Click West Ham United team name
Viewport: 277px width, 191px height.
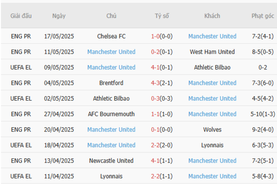click(x=212, y=52)
